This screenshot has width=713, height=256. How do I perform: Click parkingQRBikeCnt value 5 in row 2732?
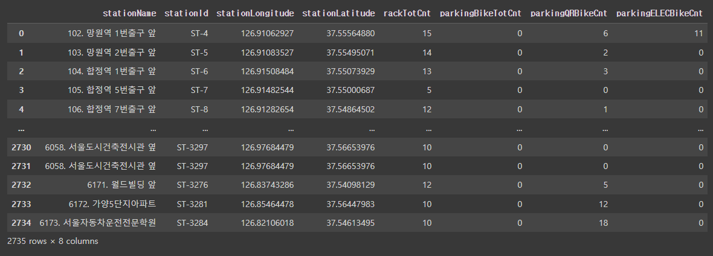605,185
